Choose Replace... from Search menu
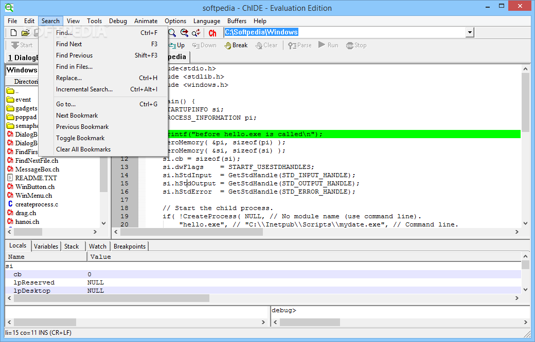The height and width of the screenshot is (342, 535). tap(103, 78)
